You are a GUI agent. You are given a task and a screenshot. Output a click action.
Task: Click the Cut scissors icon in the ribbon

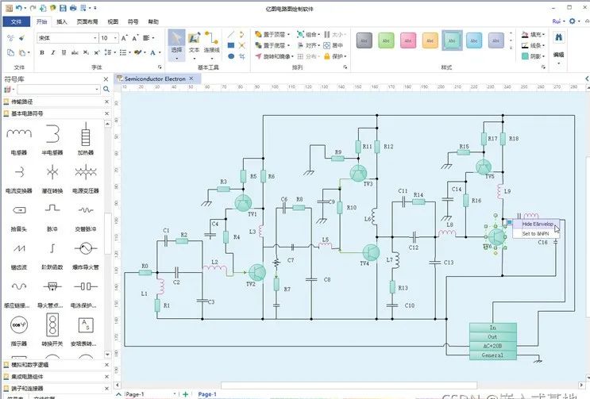10,38
